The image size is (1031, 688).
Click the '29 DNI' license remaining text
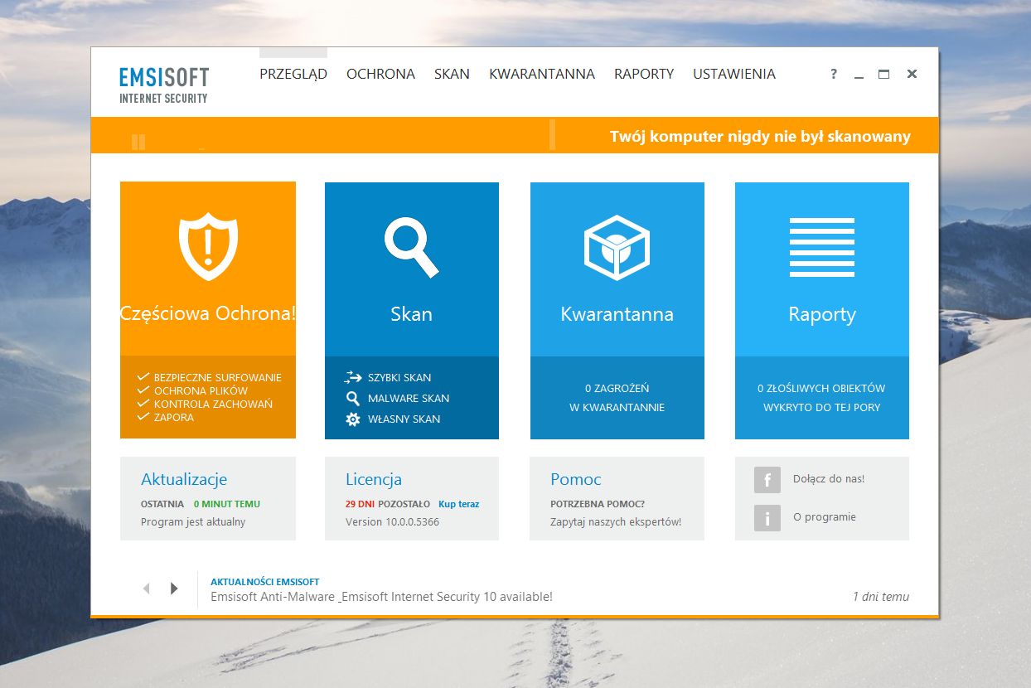pyautogui.click(x=361, y=504)
